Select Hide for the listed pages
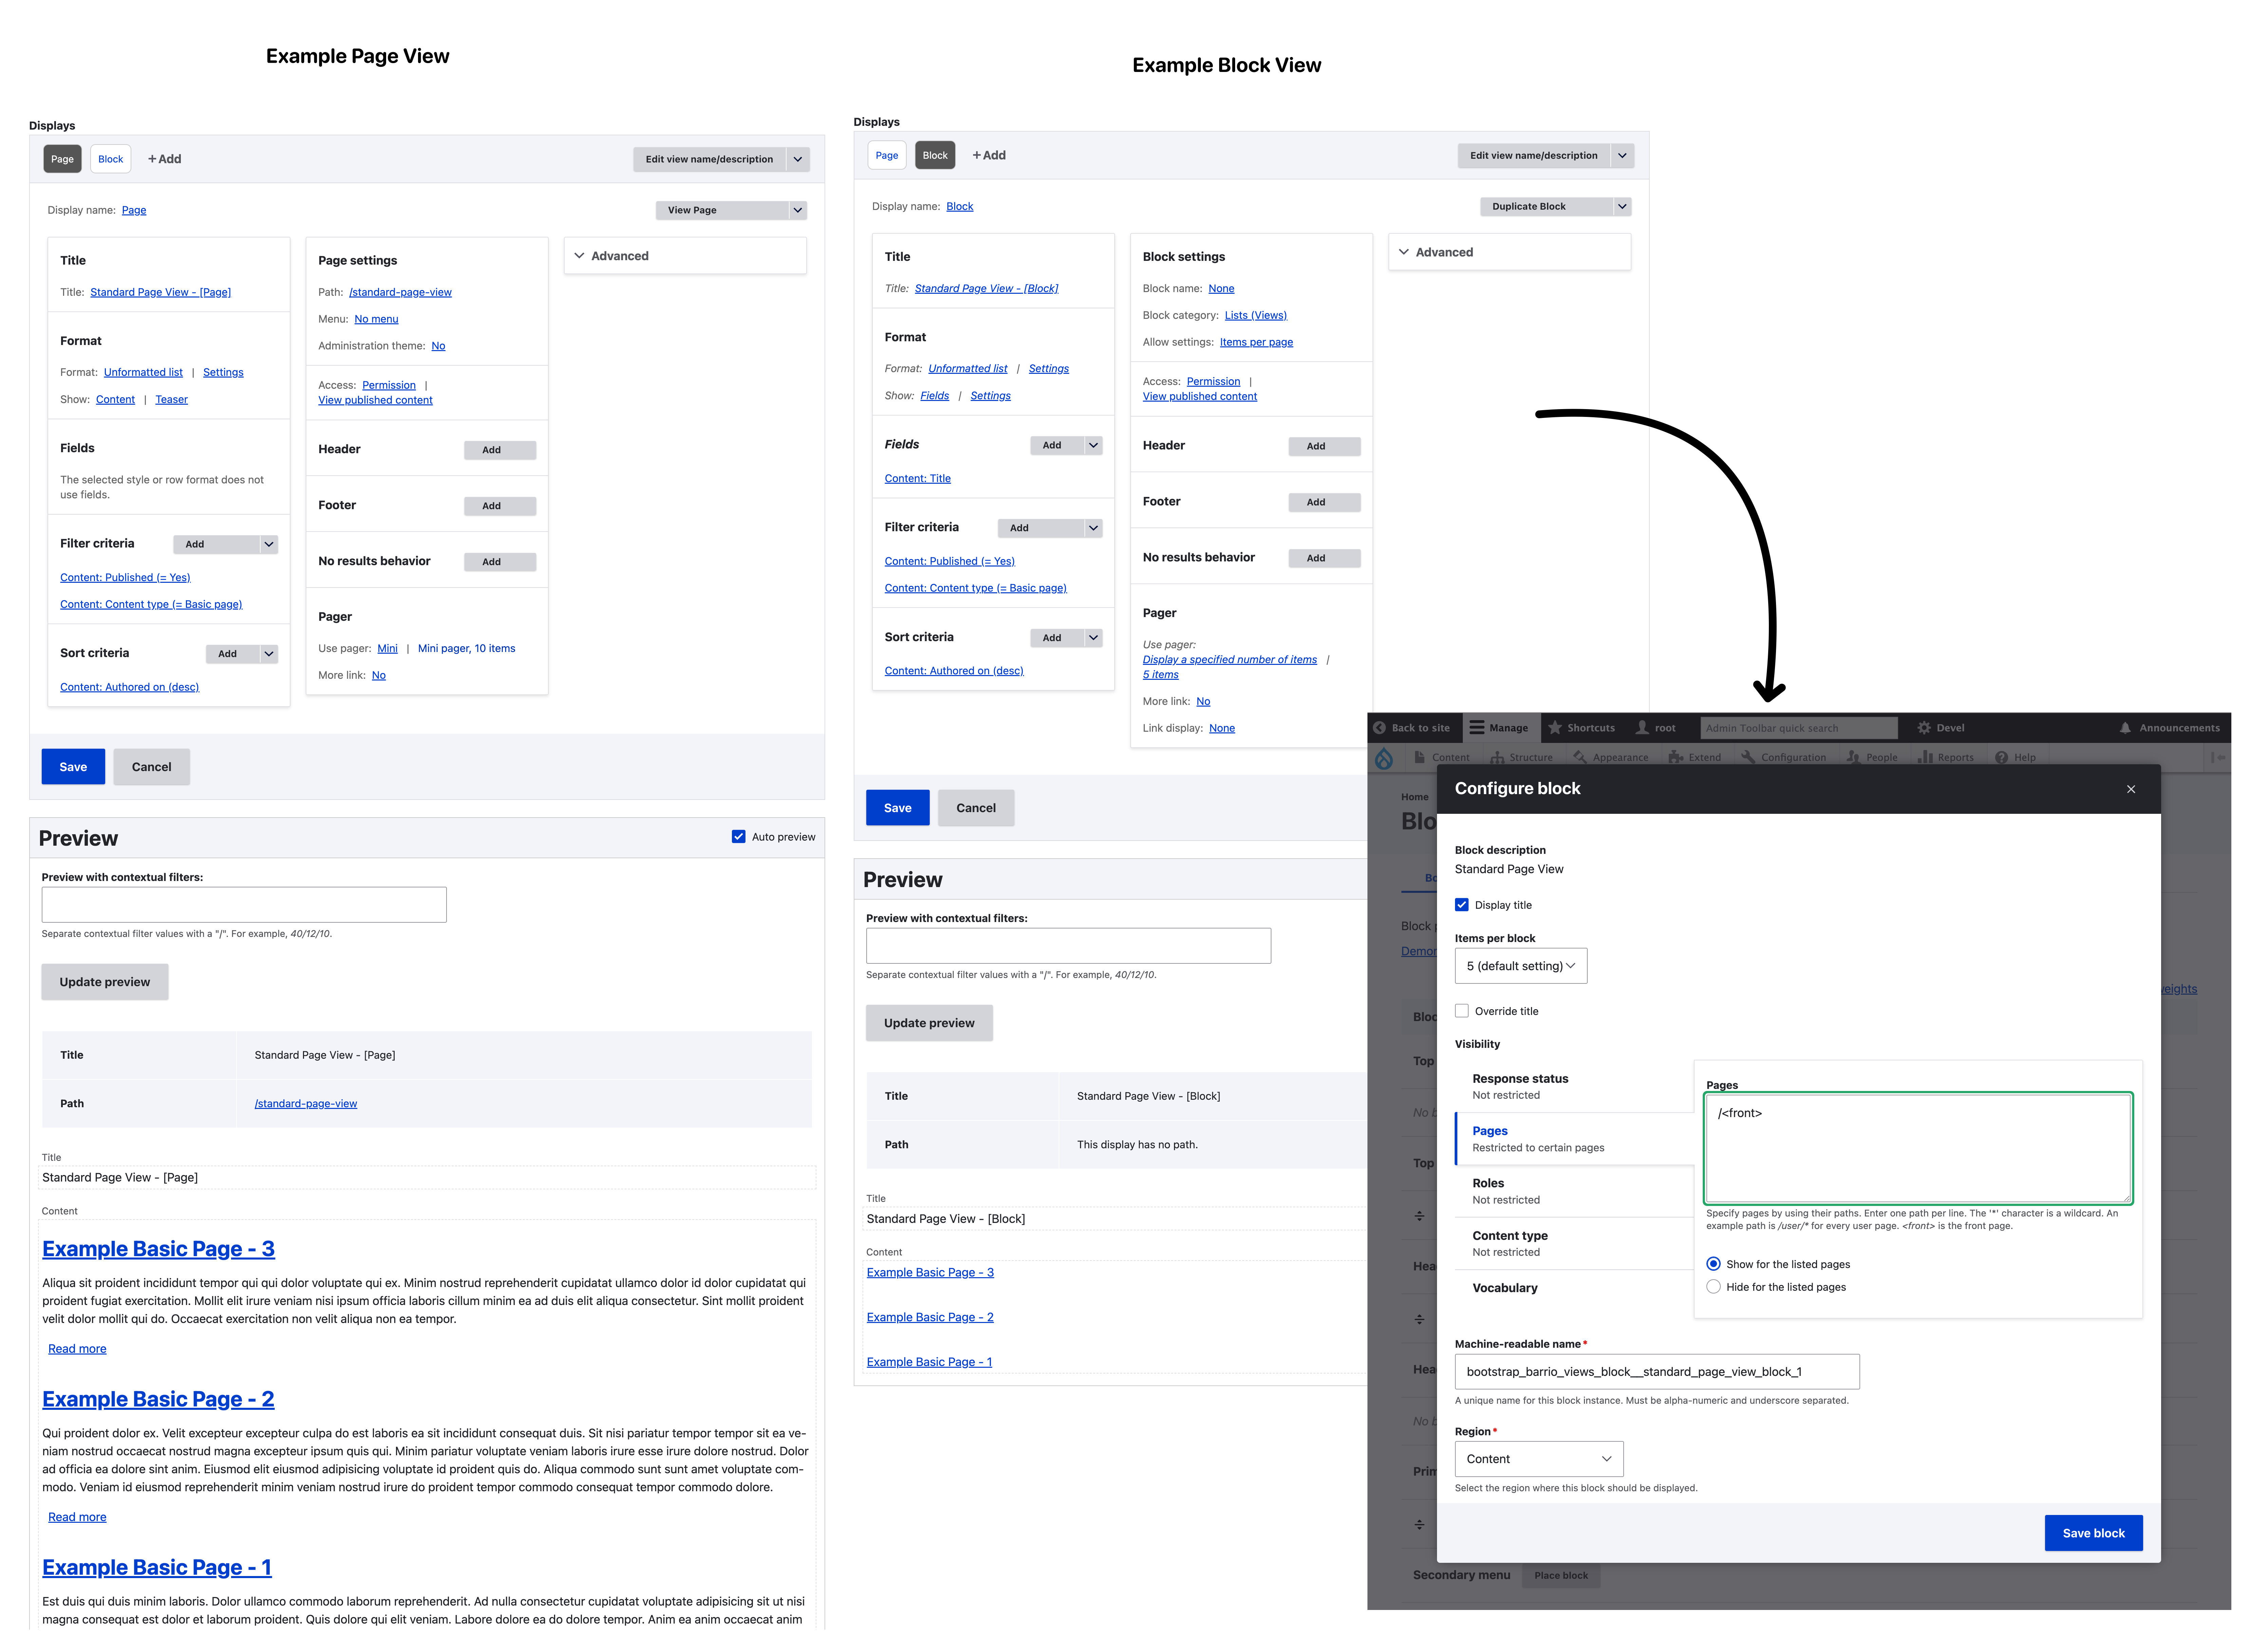 pyautogui.click(x=1714, y=1287)
